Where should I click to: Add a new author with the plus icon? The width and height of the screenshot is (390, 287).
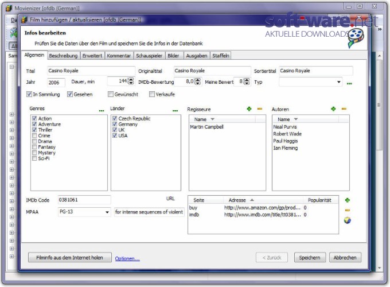click(x=333, y=109)
